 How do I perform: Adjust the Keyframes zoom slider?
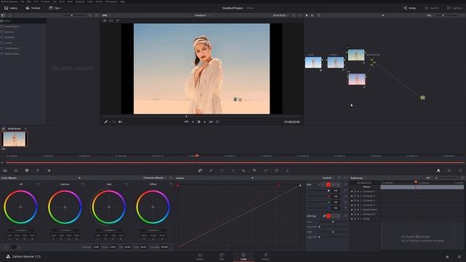pos(446,178)
